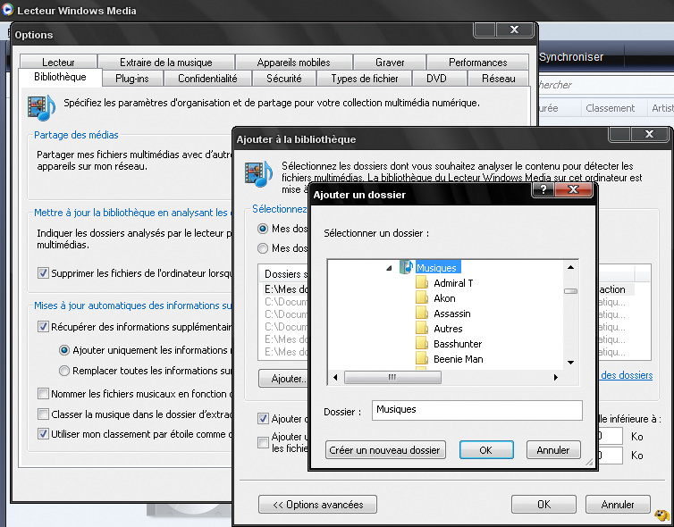674x527 pixels.
Task: Toggle 'Utiliser mon classement par étoile' checkbox
Action: (x=43, y=434)
